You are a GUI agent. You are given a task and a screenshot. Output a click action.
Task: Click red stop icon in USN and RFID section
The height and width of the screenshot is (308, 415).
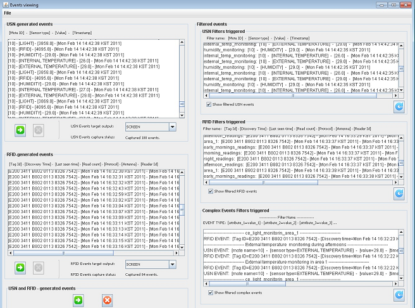(108, 300)
